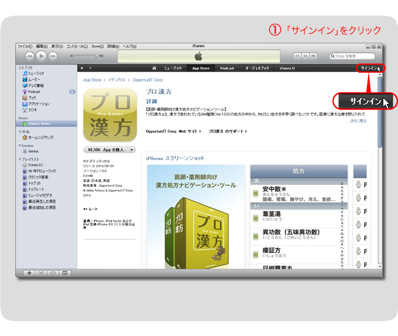The image size is (398, 336).
Task: Open the メディカル breadcrumb link
Action: [117, 79]
